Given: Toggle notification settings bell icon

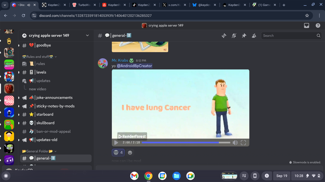Looking at the screenshot, I should coord(234,36).
